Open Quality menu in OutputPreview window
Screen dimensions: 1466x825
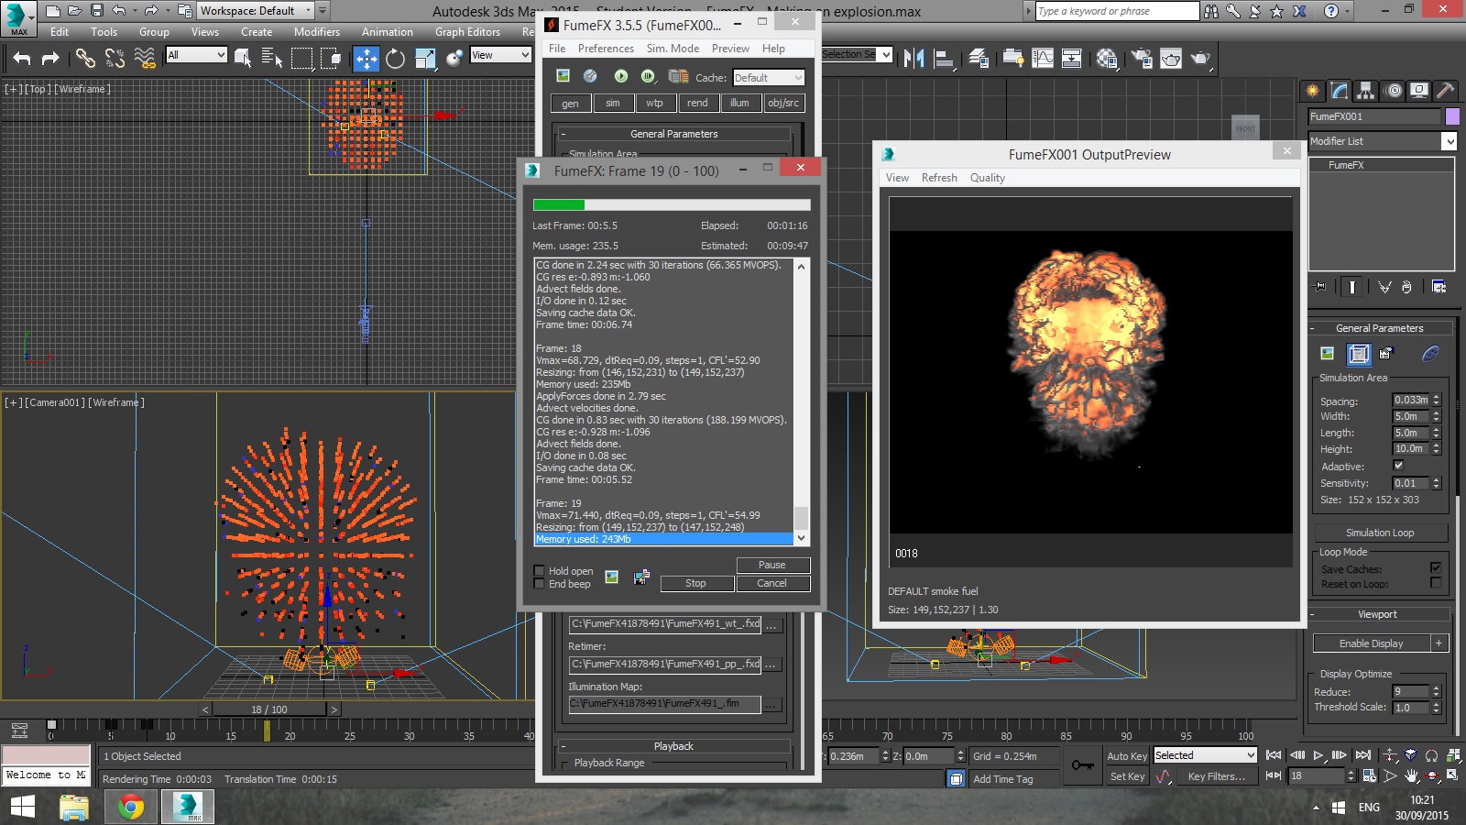click(988, 178)
